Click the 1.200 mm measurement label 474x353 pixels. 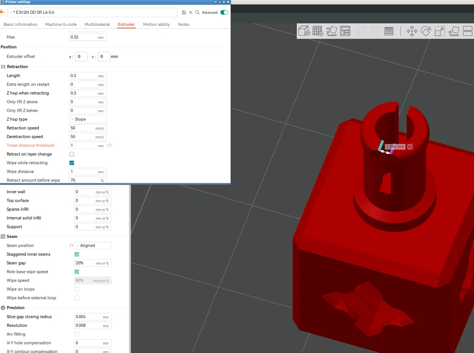pos(395,147)
